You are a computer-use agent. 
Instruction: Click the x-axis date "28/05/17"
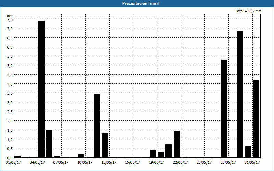click(228, 163)
